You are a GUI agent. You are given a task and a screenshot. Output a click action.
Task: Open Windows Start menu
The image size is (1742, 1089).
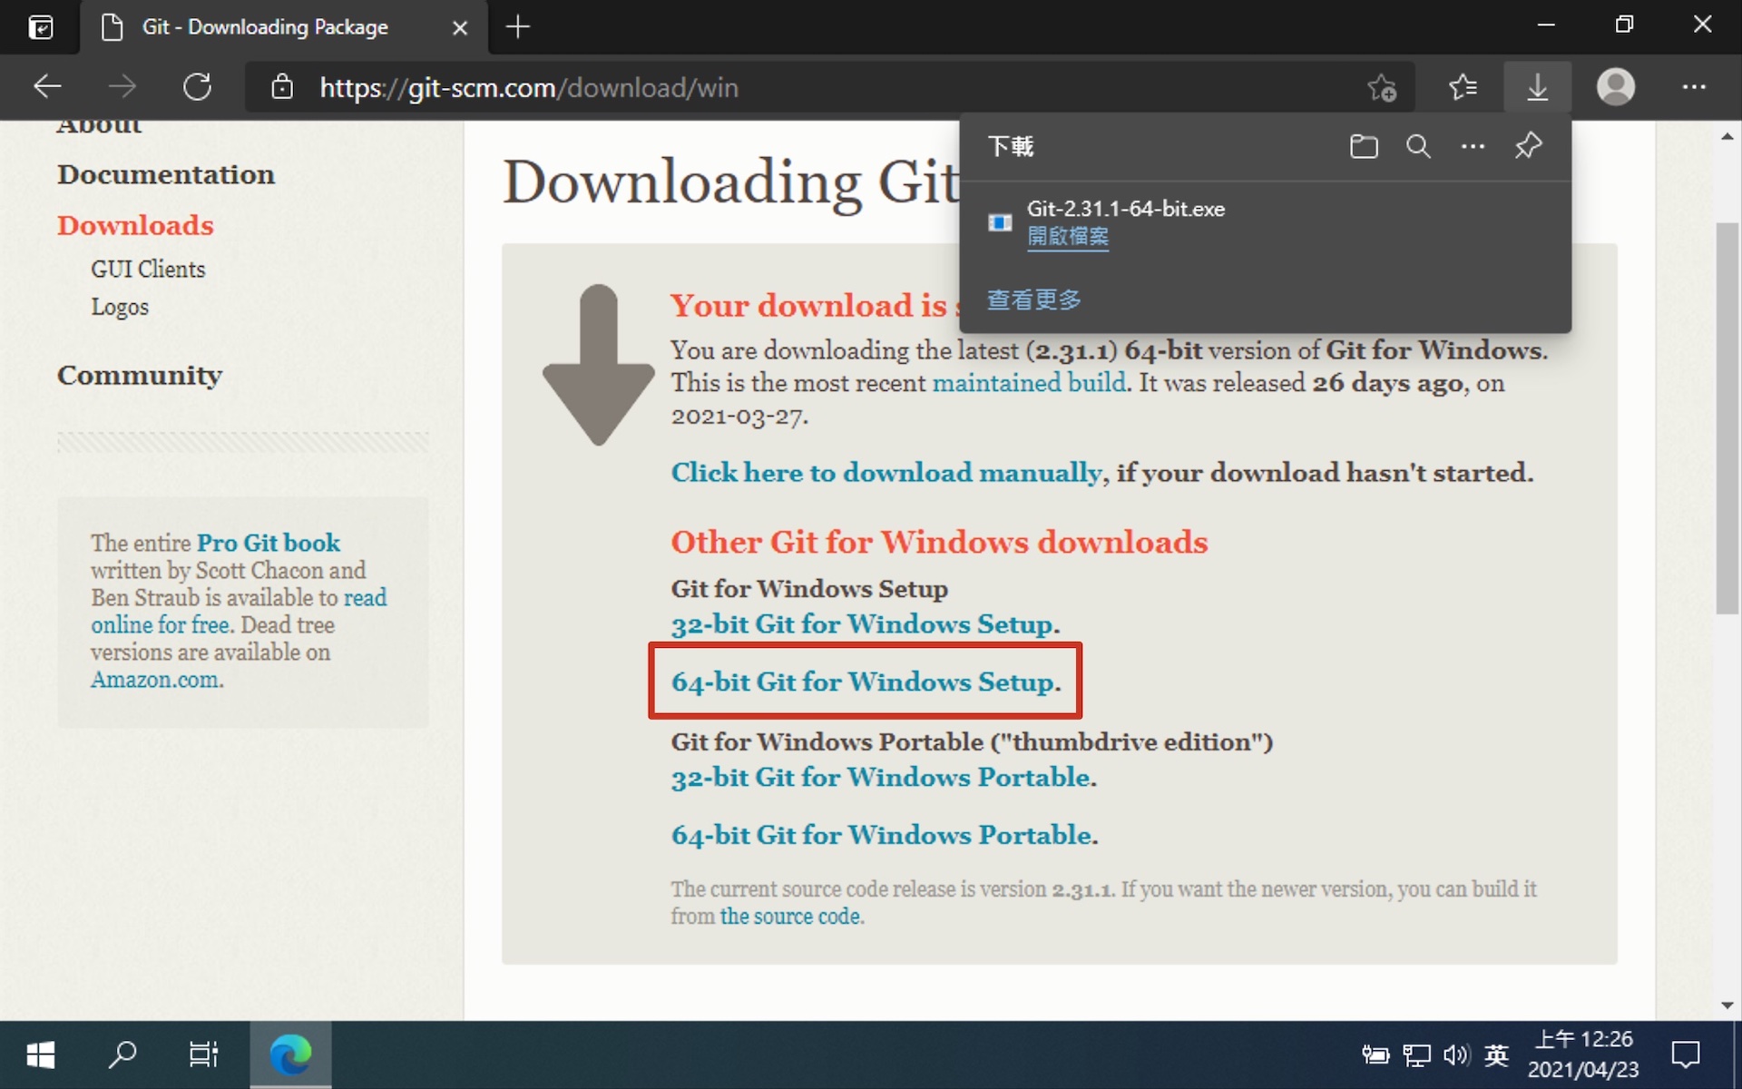tap(41, 1055)
